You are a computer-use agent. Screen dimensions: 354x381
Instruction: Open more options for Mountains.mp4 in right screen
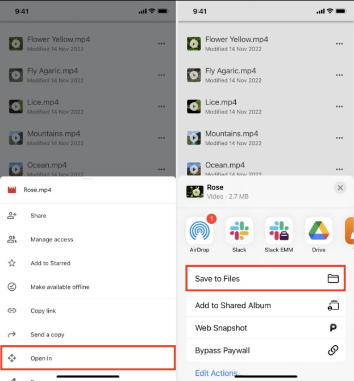click(x=339, y=138)
